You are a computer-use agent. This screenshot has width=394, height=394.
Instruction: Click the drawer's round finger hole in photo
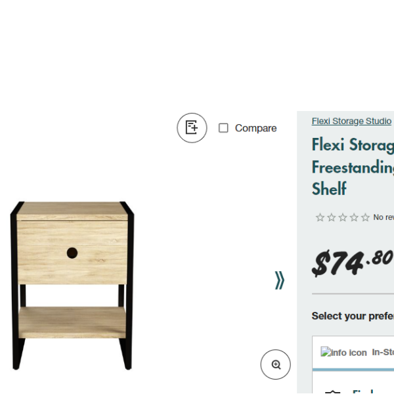[72, 253]
